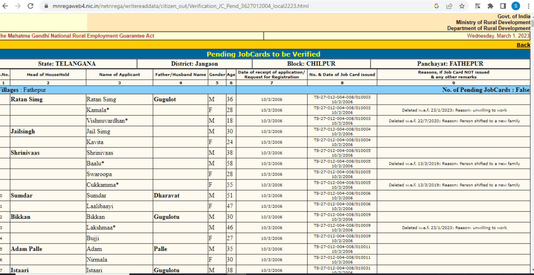This screenshot has width=534, height=275.
Task: Share this page using the share icon
Action: click(x=449, y=6)
